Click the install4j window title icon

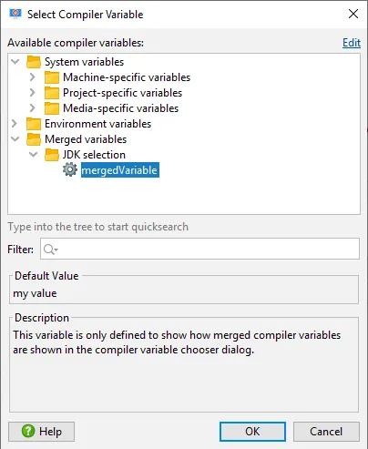click(x=15, y=14)
